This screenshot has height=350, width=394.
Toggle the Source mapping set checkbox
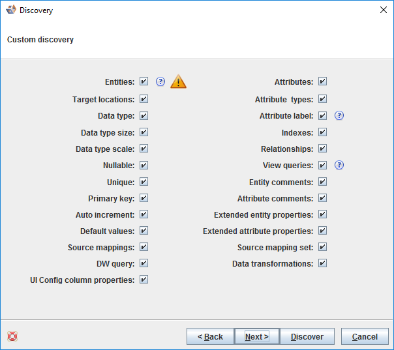[323, 247]
